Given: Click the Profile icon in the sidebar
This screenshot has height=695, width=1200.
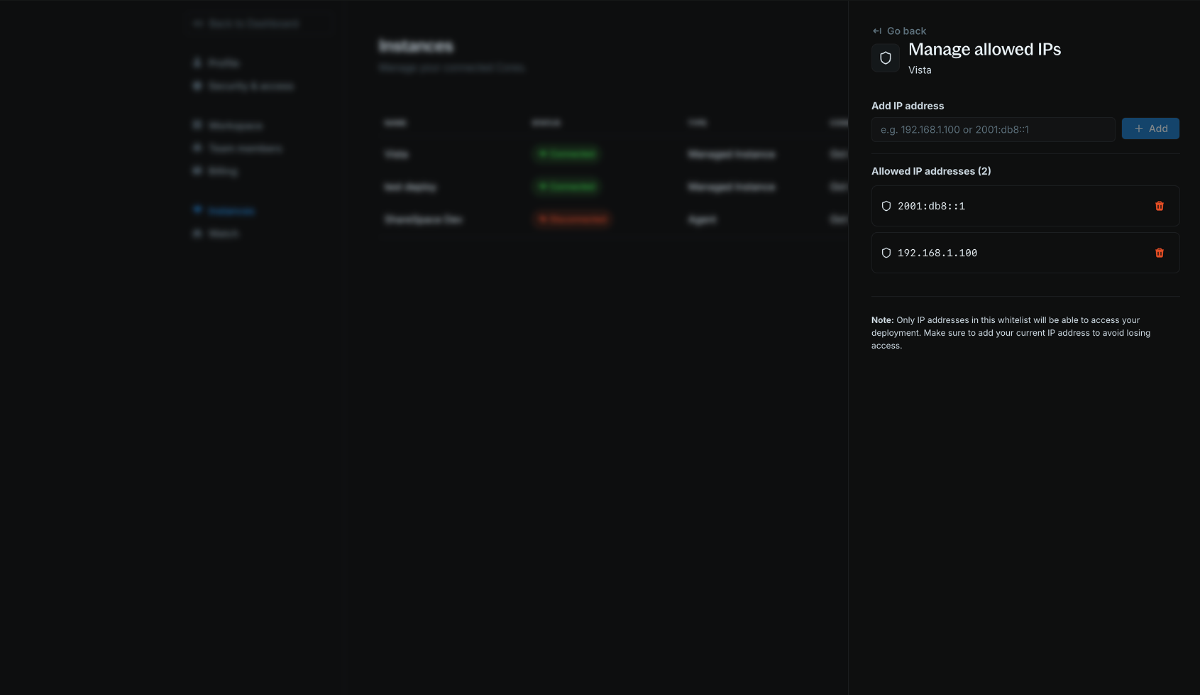Looking at the screenshot, I should point(197,62).
